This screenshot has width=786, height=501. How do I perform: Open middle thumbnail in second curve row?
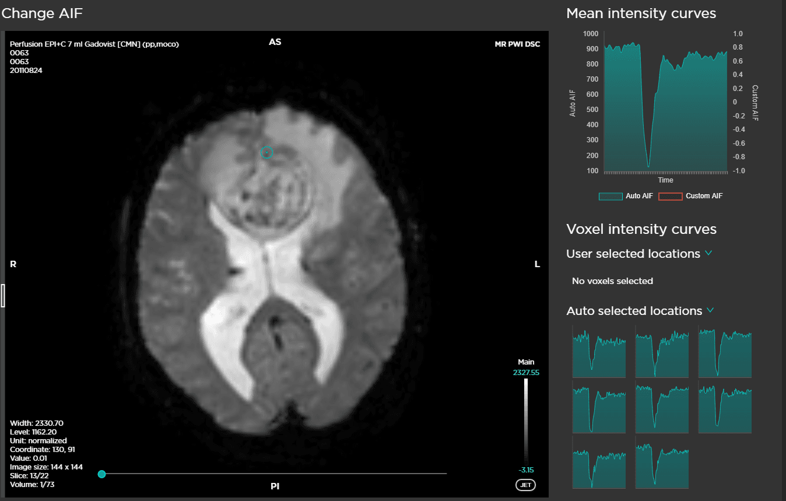click(x=662, y=408)
